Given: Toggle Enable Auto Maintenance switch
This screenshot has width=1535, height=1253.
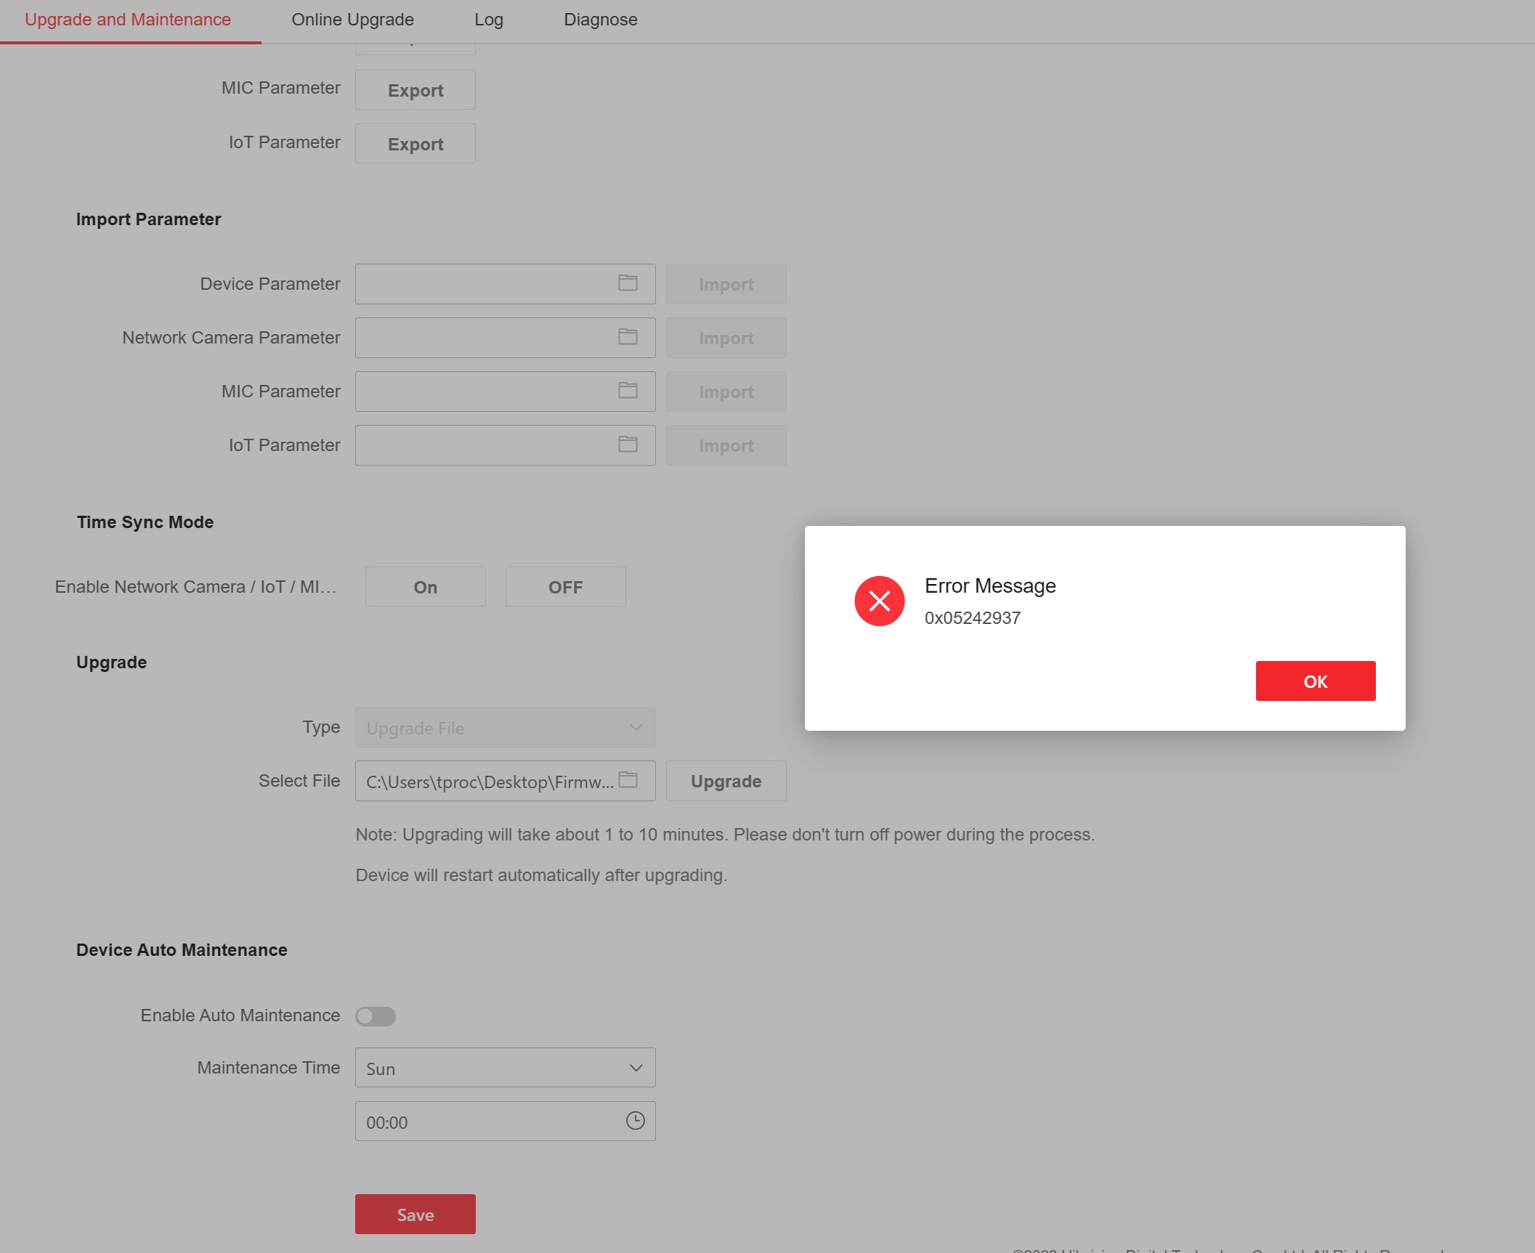Looking at the screenshot, I should click(x=376, y=1016).
